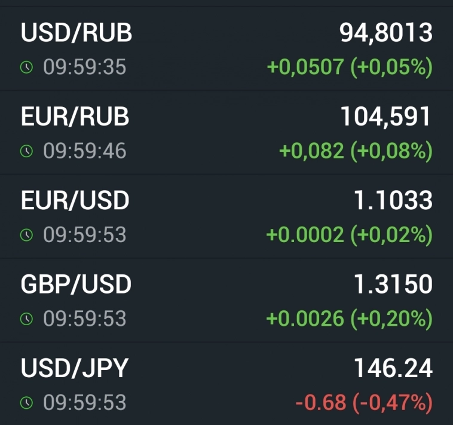Image resolution: width=453 pixels, height=425 pixels.
Task: Click the green +0.0026 (+0,20%) change
Action: (350, 319)
